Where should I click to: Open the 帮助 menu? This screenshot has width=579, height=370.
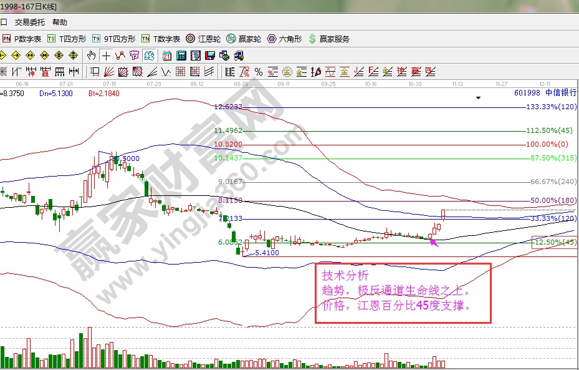pos(60,22)
